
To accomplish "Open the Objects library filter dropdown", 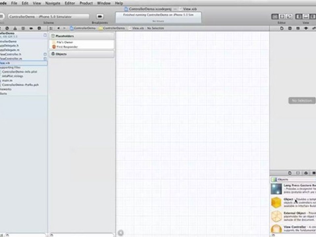I will (x=293, y=179).
